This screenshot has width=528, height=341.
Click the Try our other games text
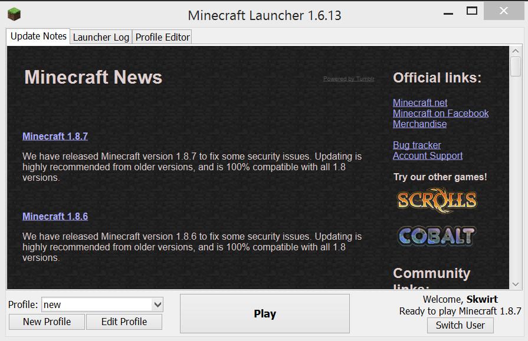tap(440, 177)
